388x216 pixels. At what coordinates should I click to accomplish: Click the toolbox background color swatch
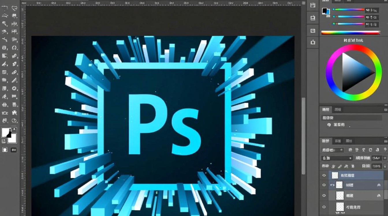(13, 139)
